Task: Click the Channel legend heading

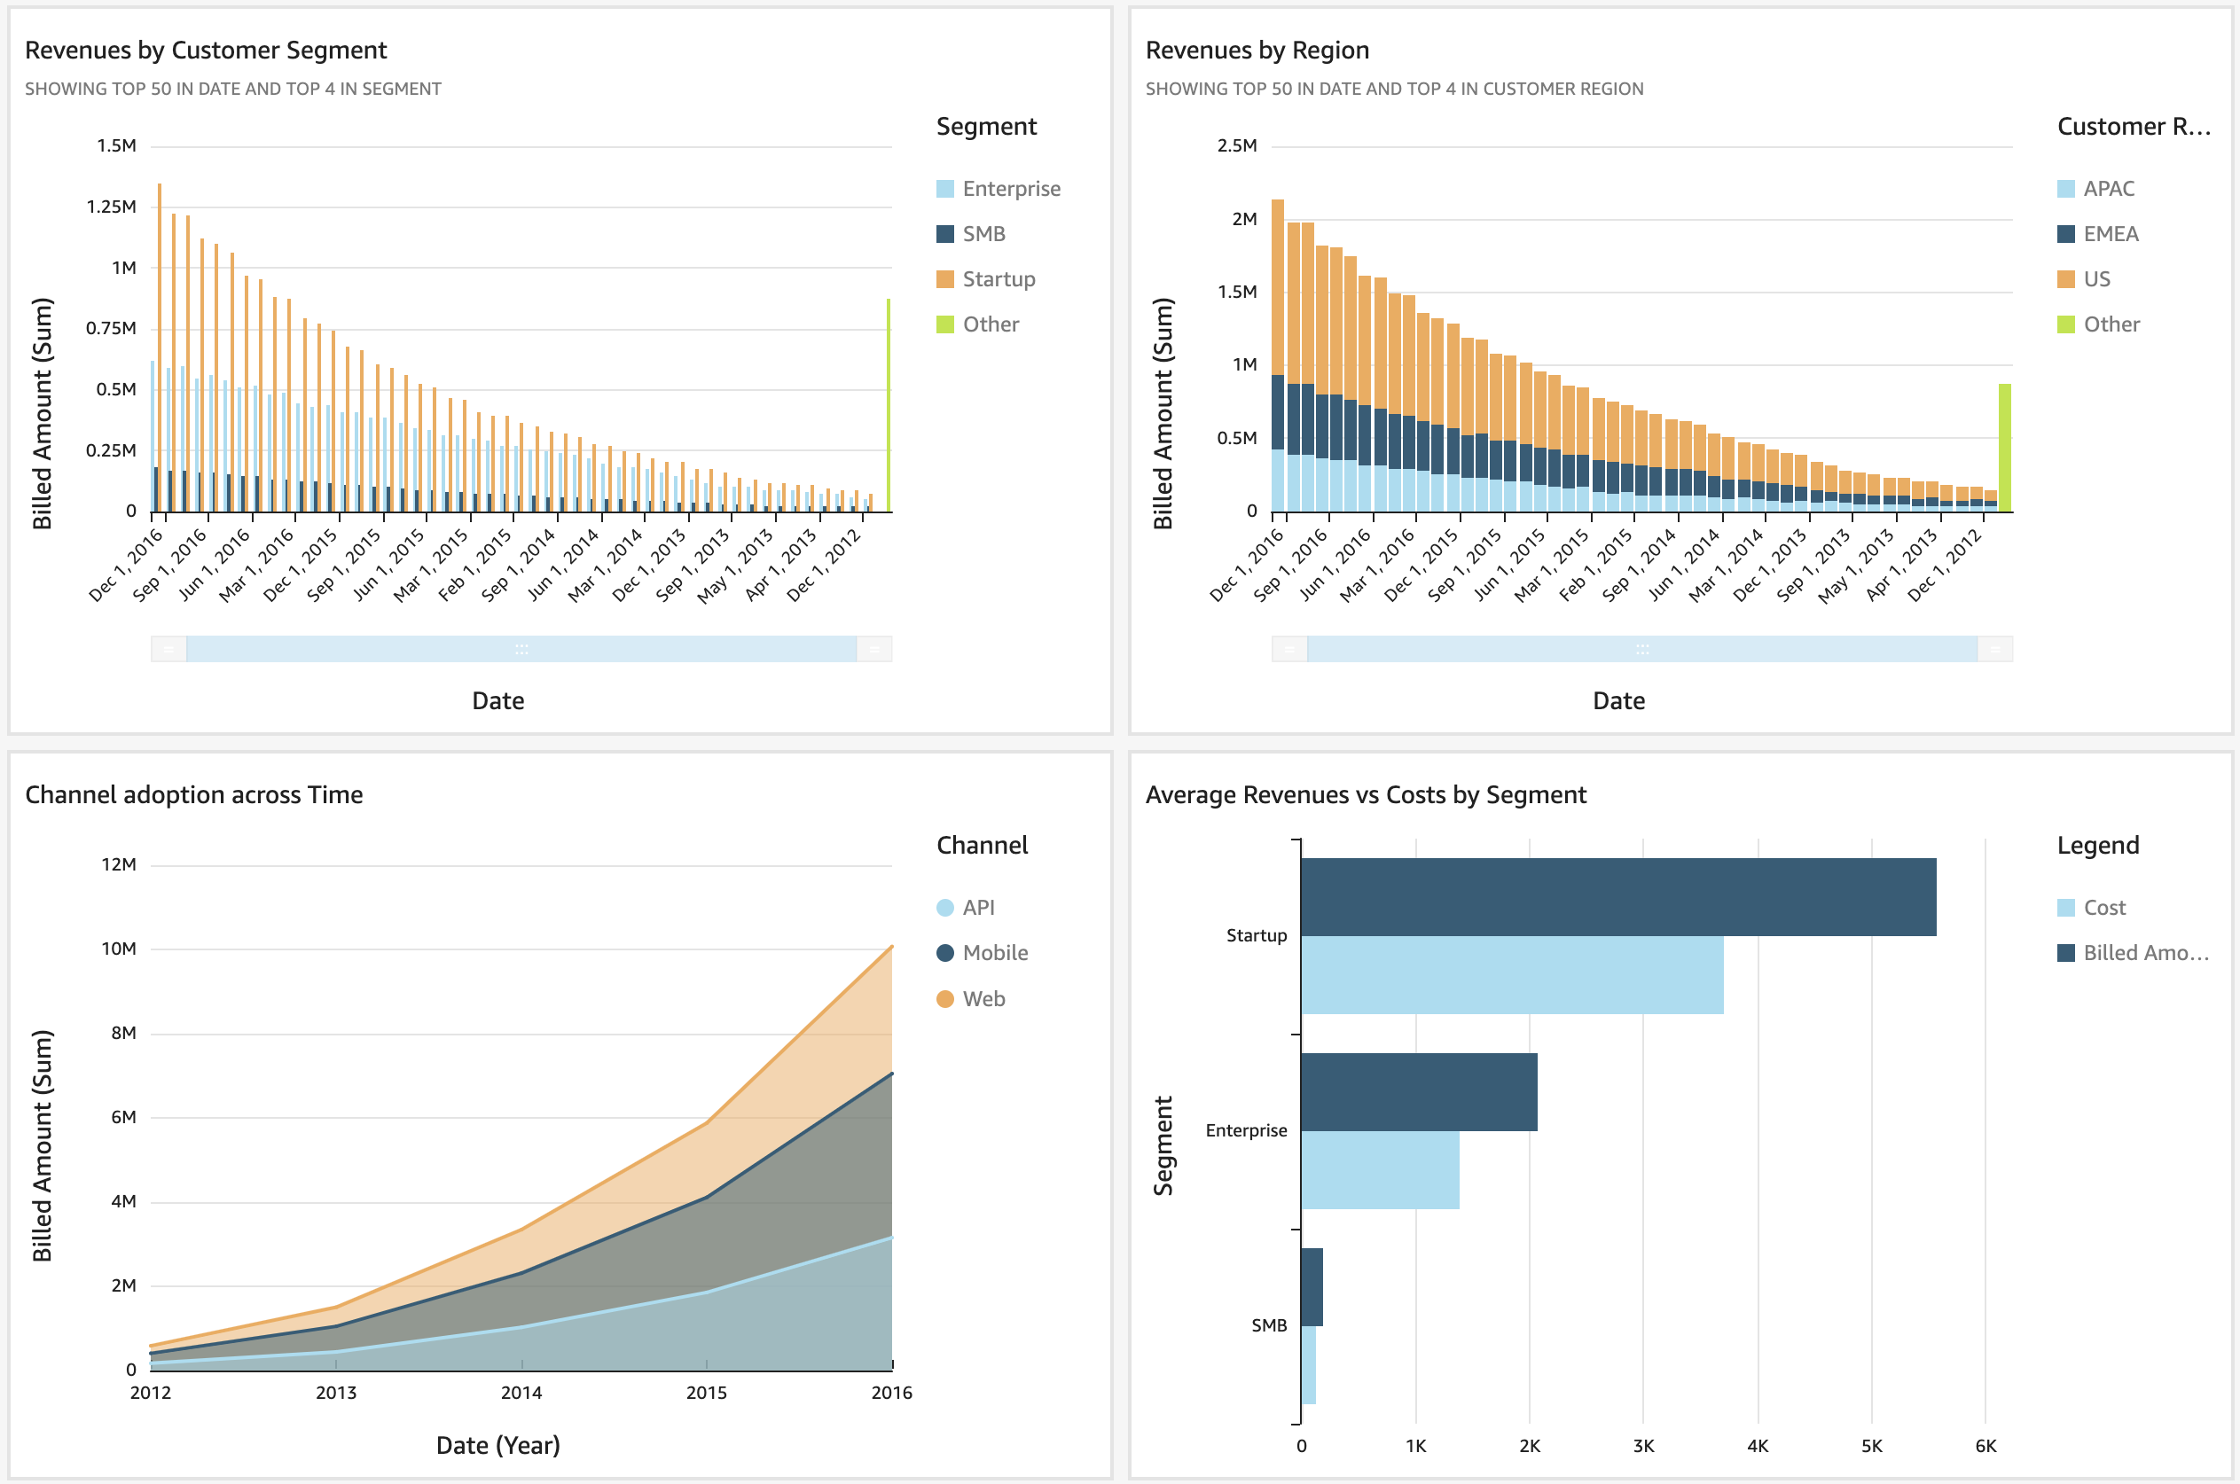Action: 982,845
